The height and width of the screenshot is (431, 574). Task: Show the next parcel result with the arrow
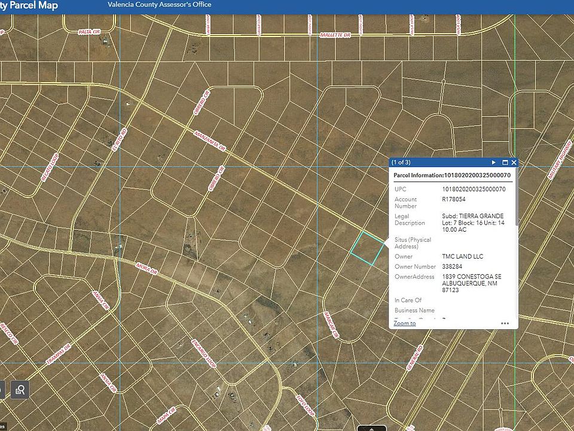[x=493, y=162]
